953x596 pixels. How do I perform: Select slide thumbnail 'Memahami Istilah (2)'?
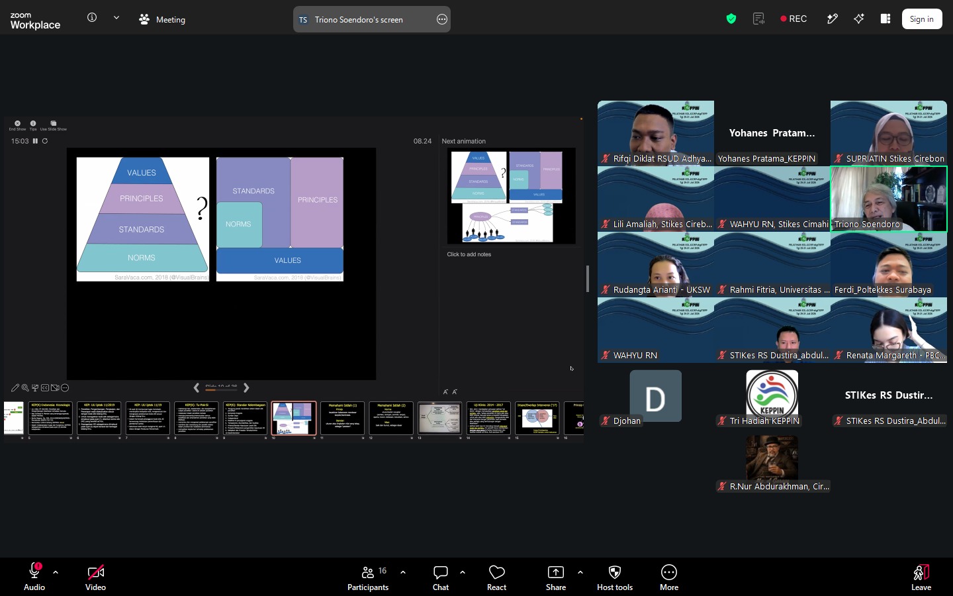[x=391, y=419]
